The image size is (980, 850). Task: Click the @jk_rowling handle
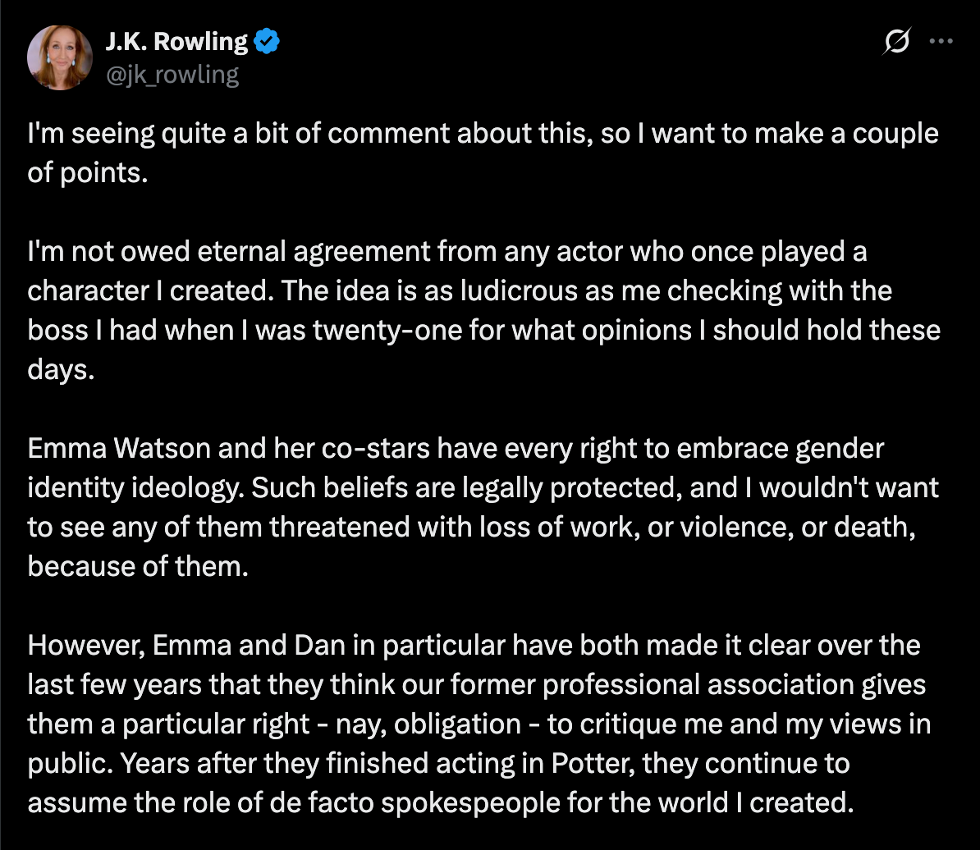(x=172, y=73)
